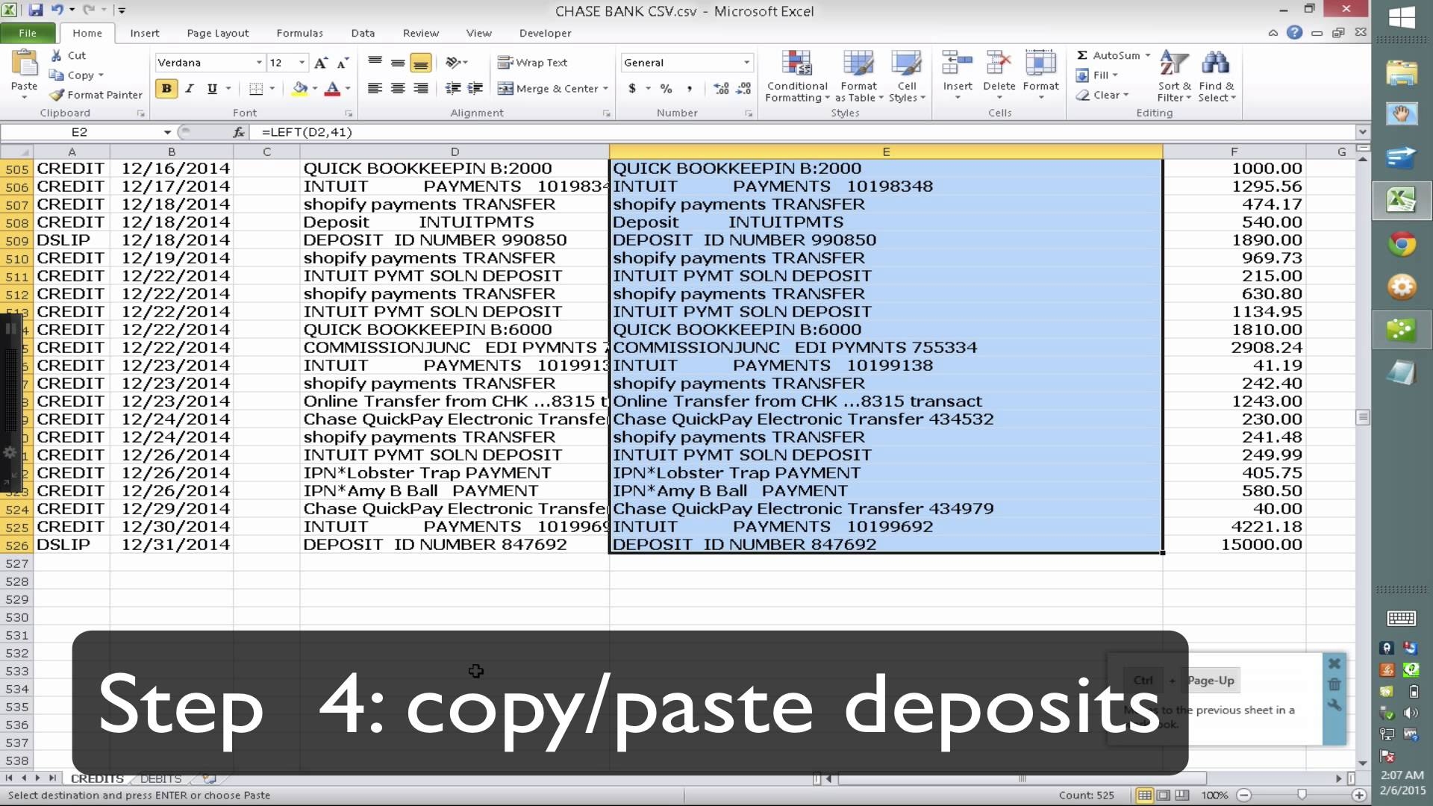This screenshot has width=1433, height=806.
Task: Switch to the CREDITS tab
Action: pos(96,778)
